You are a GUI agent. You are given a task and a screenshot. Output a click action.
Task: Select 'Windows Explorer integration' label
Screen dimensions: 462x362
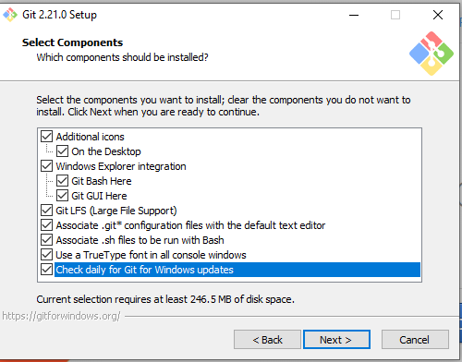[121, 166]
